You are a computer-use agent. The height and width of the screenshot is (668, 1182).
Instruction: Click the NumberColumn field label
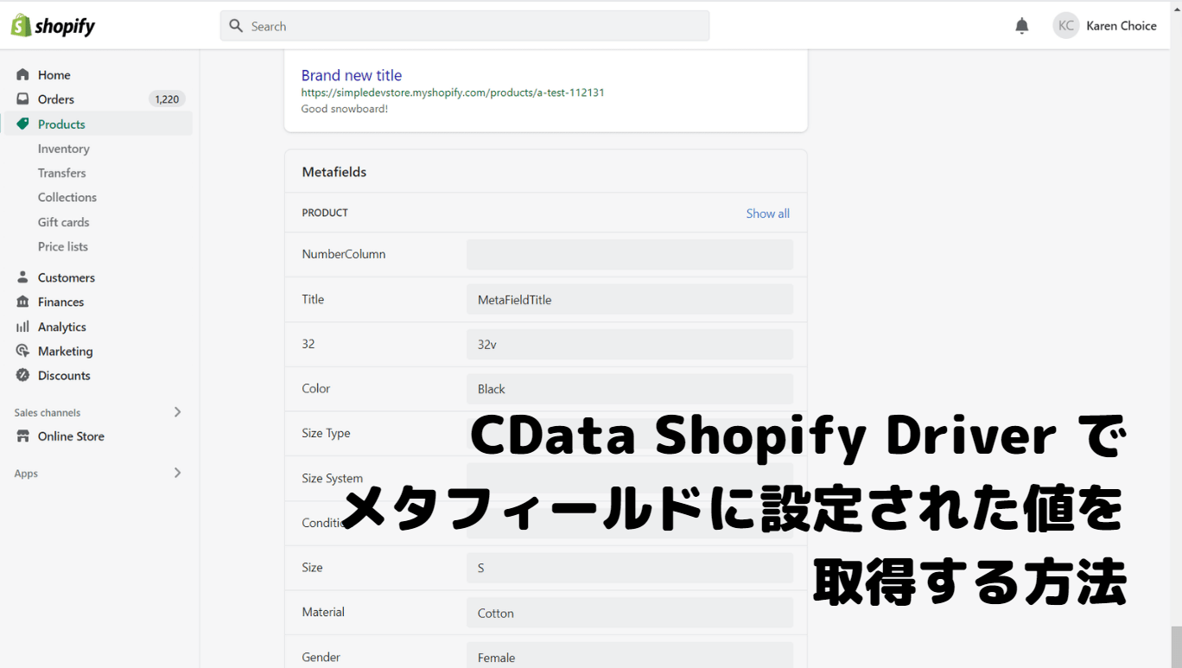click(x=344, y=254)
